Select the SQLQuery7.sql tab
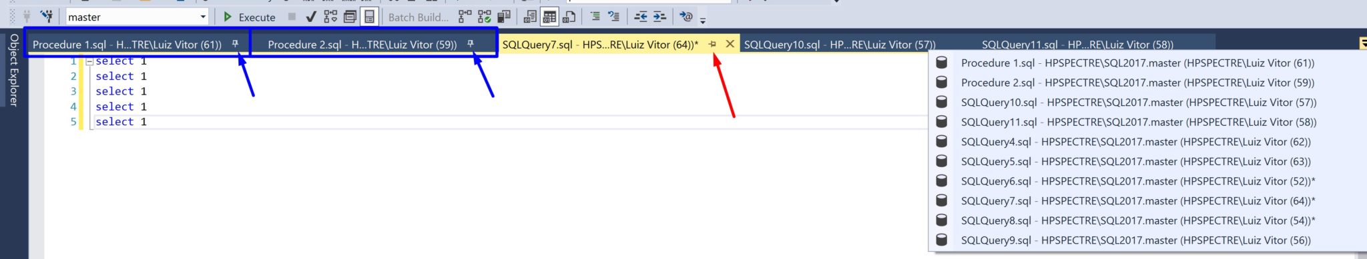This screenshot has width=1367, height=259. (600, 45)
